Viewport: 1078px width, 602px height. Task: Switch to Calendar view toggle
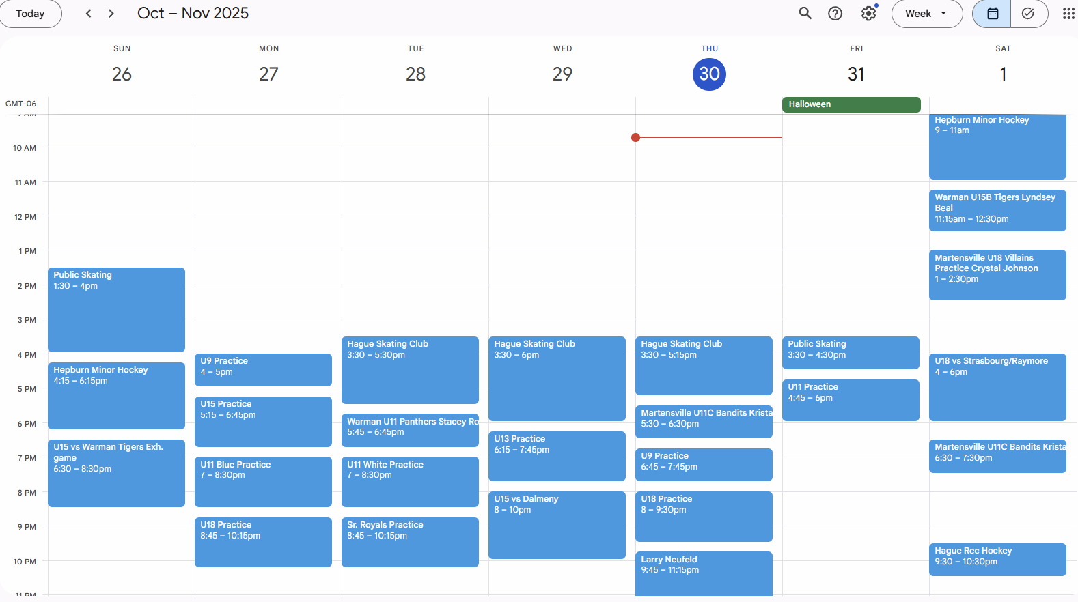pyautogui.click(x=992, y=14)
